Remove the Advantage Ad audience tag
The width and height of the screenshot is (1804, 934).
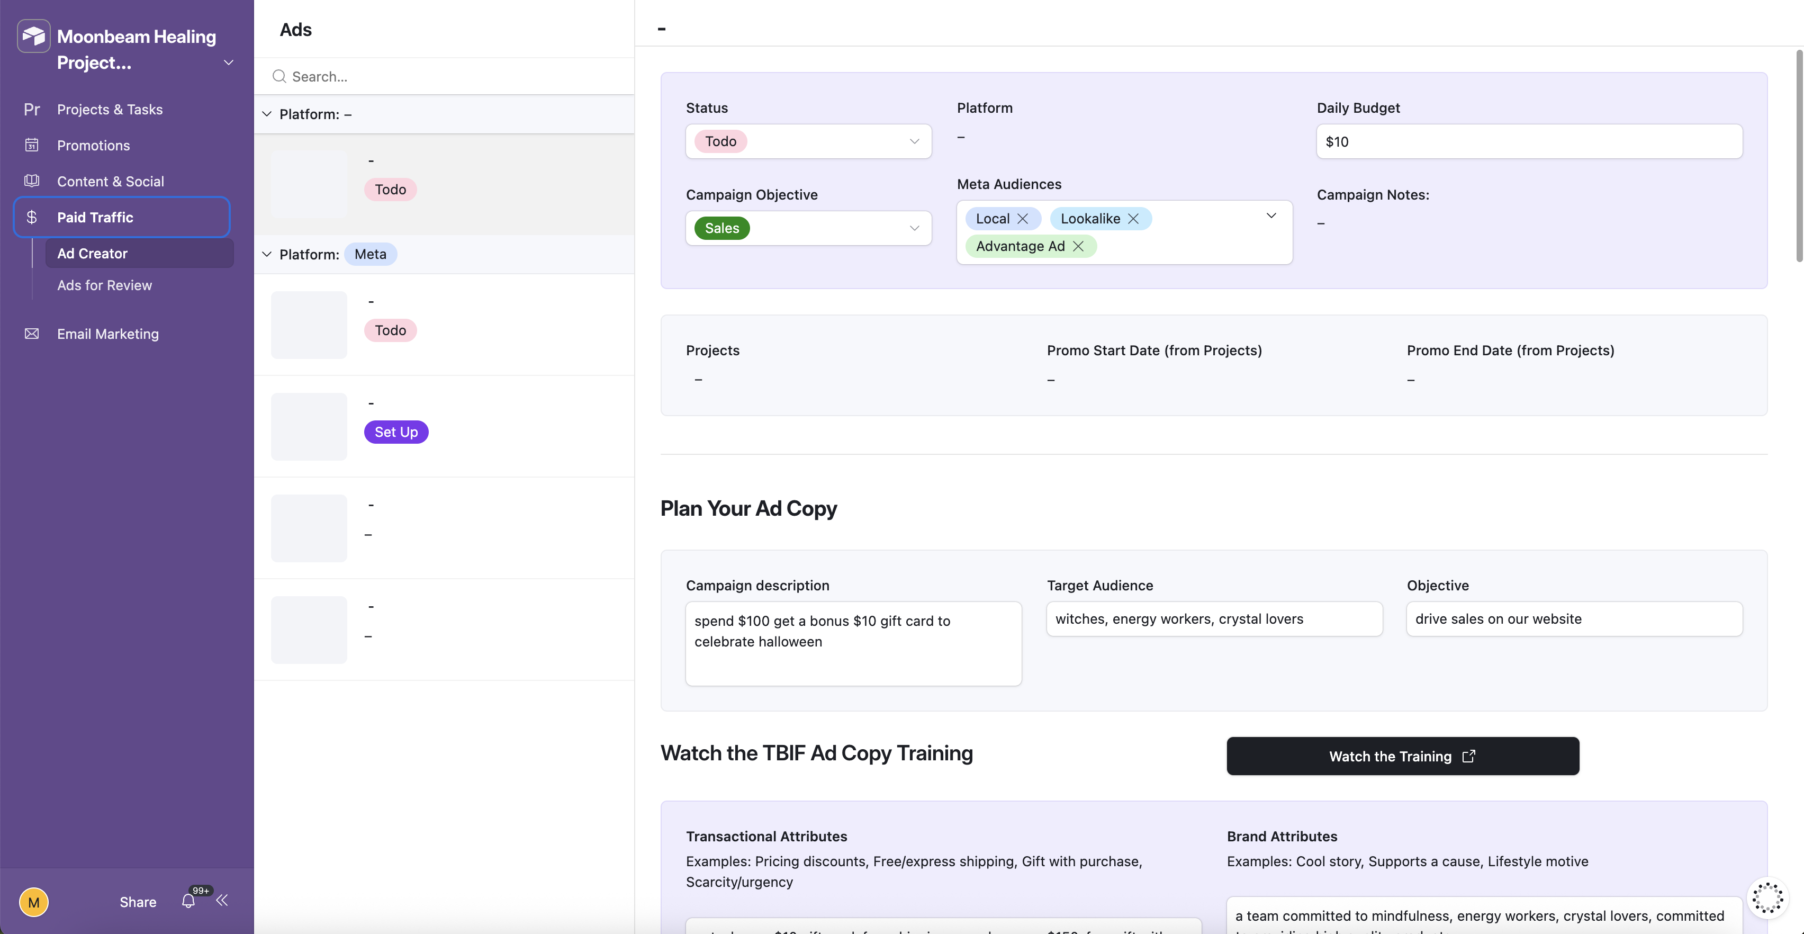(x=1078, y=246)
